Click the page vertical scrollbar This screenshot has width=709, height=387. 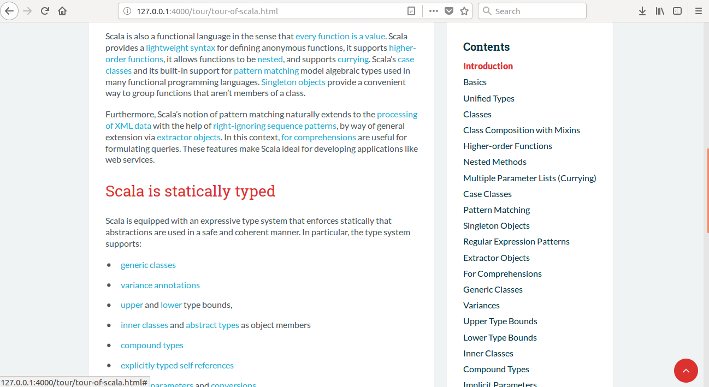(x=708, y=191)
